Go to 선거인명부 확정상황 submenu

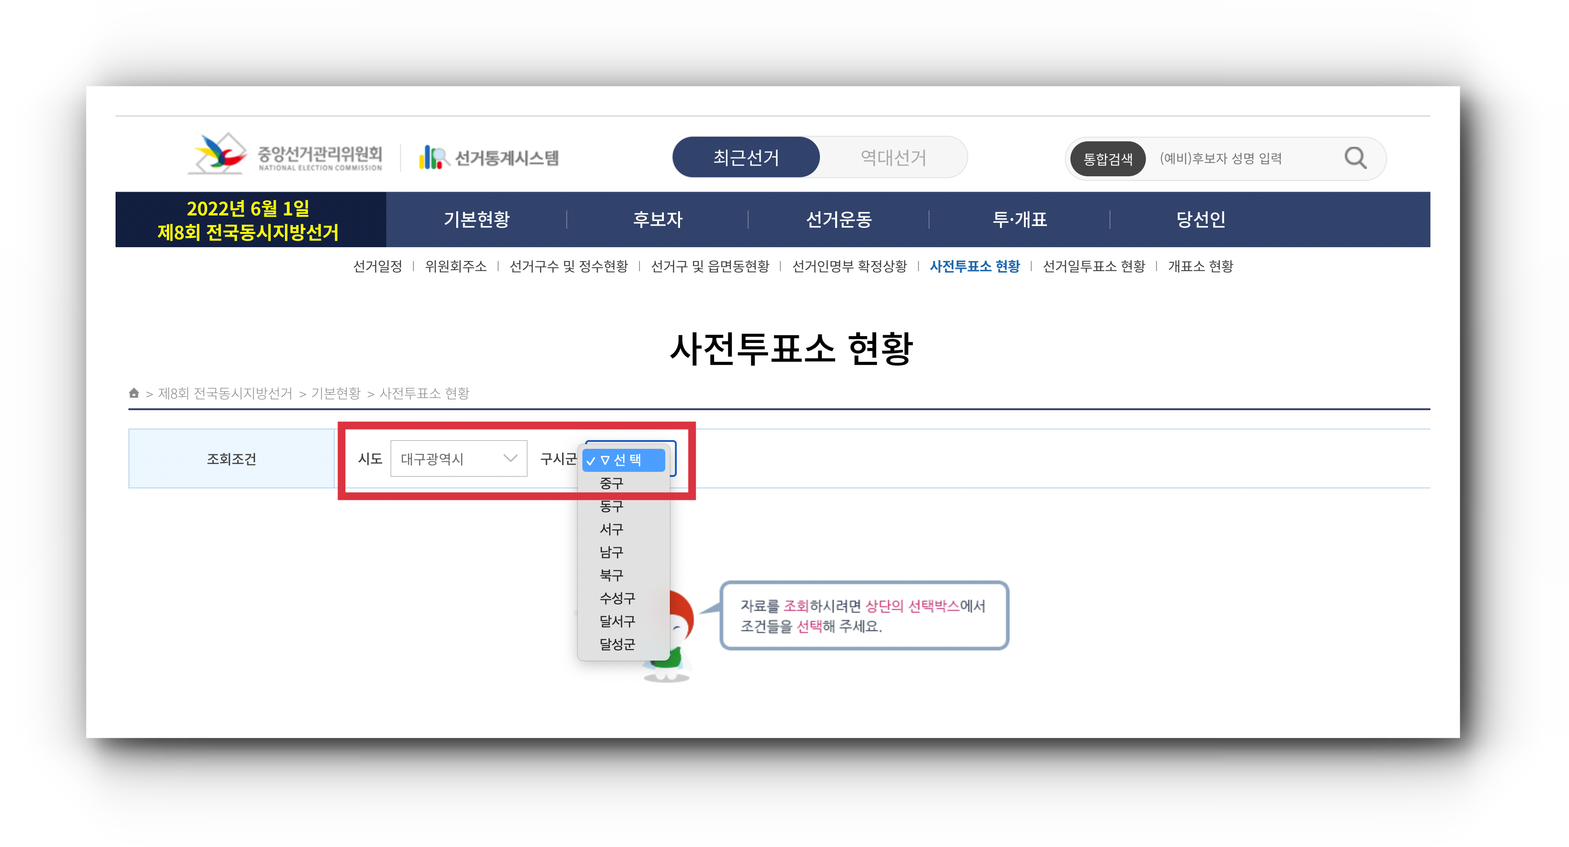click(849, 266)
